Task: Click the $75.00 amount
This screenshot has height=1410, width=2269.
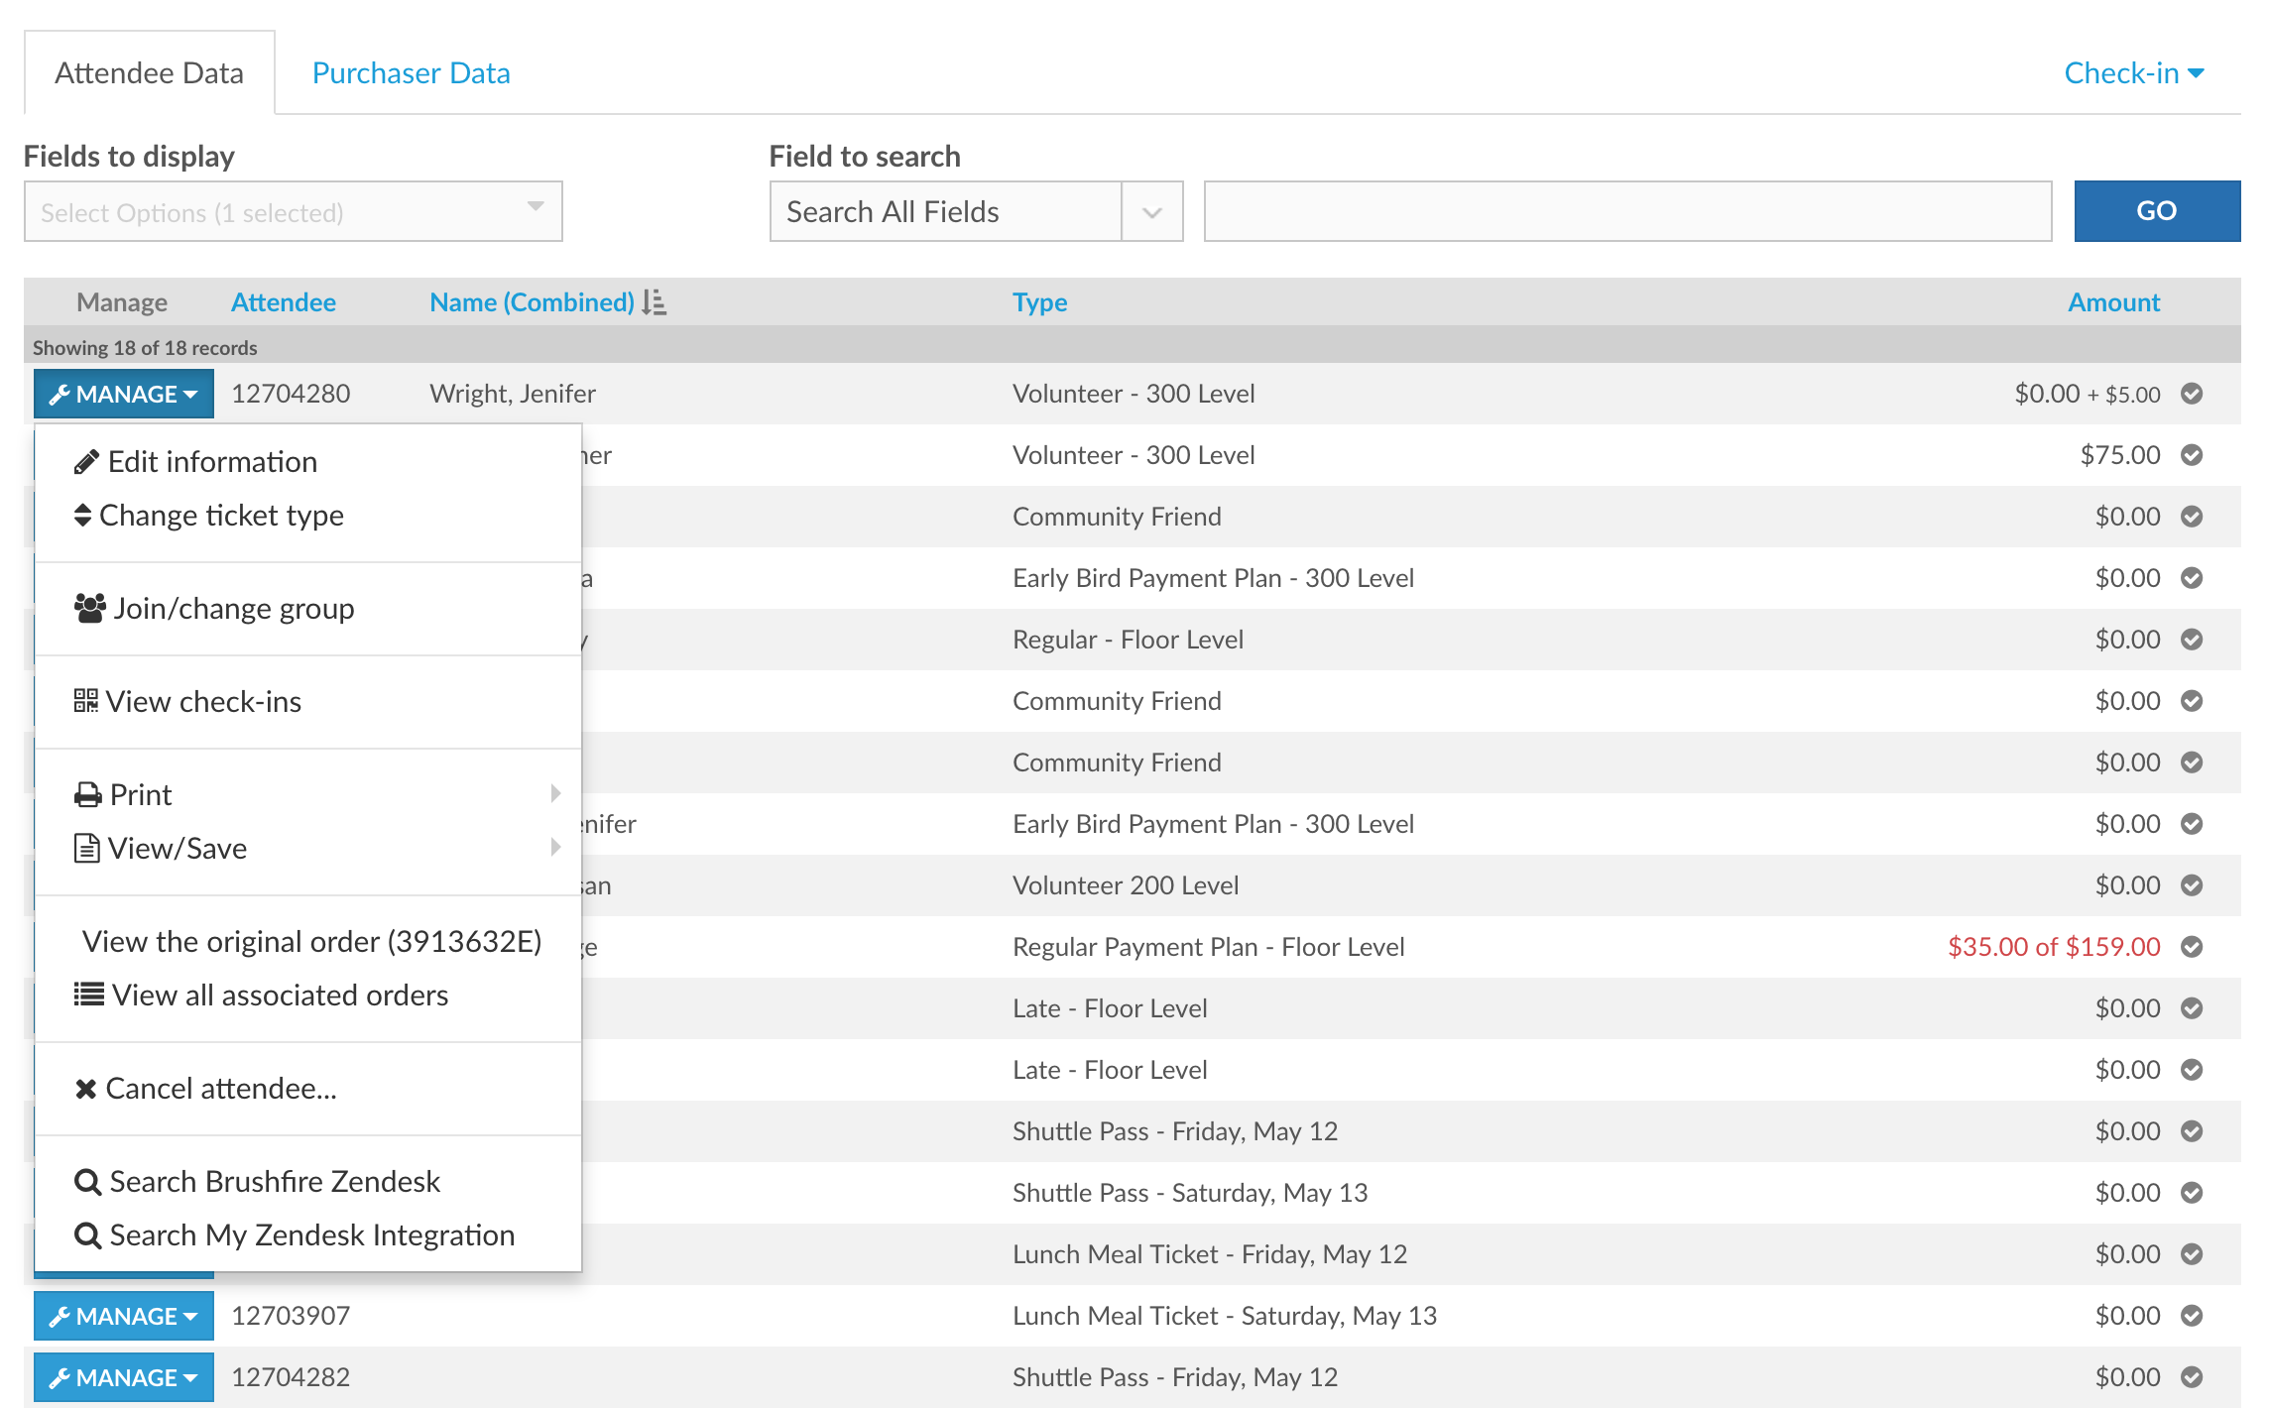Action: [2120, 455]
